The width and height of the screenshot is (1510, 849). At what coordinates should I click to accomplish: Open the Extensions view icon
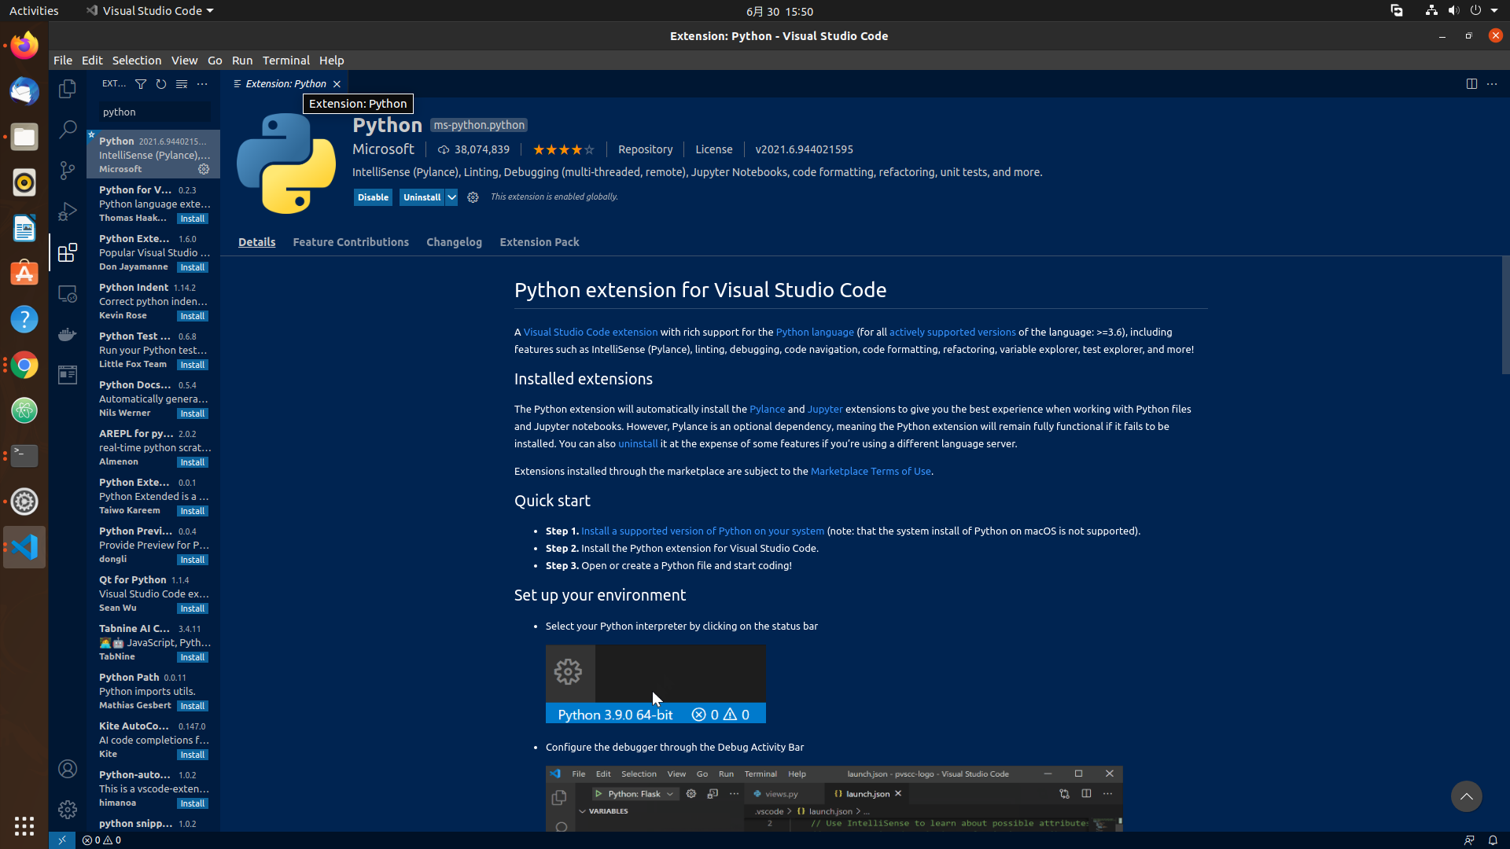click(68, 252)
